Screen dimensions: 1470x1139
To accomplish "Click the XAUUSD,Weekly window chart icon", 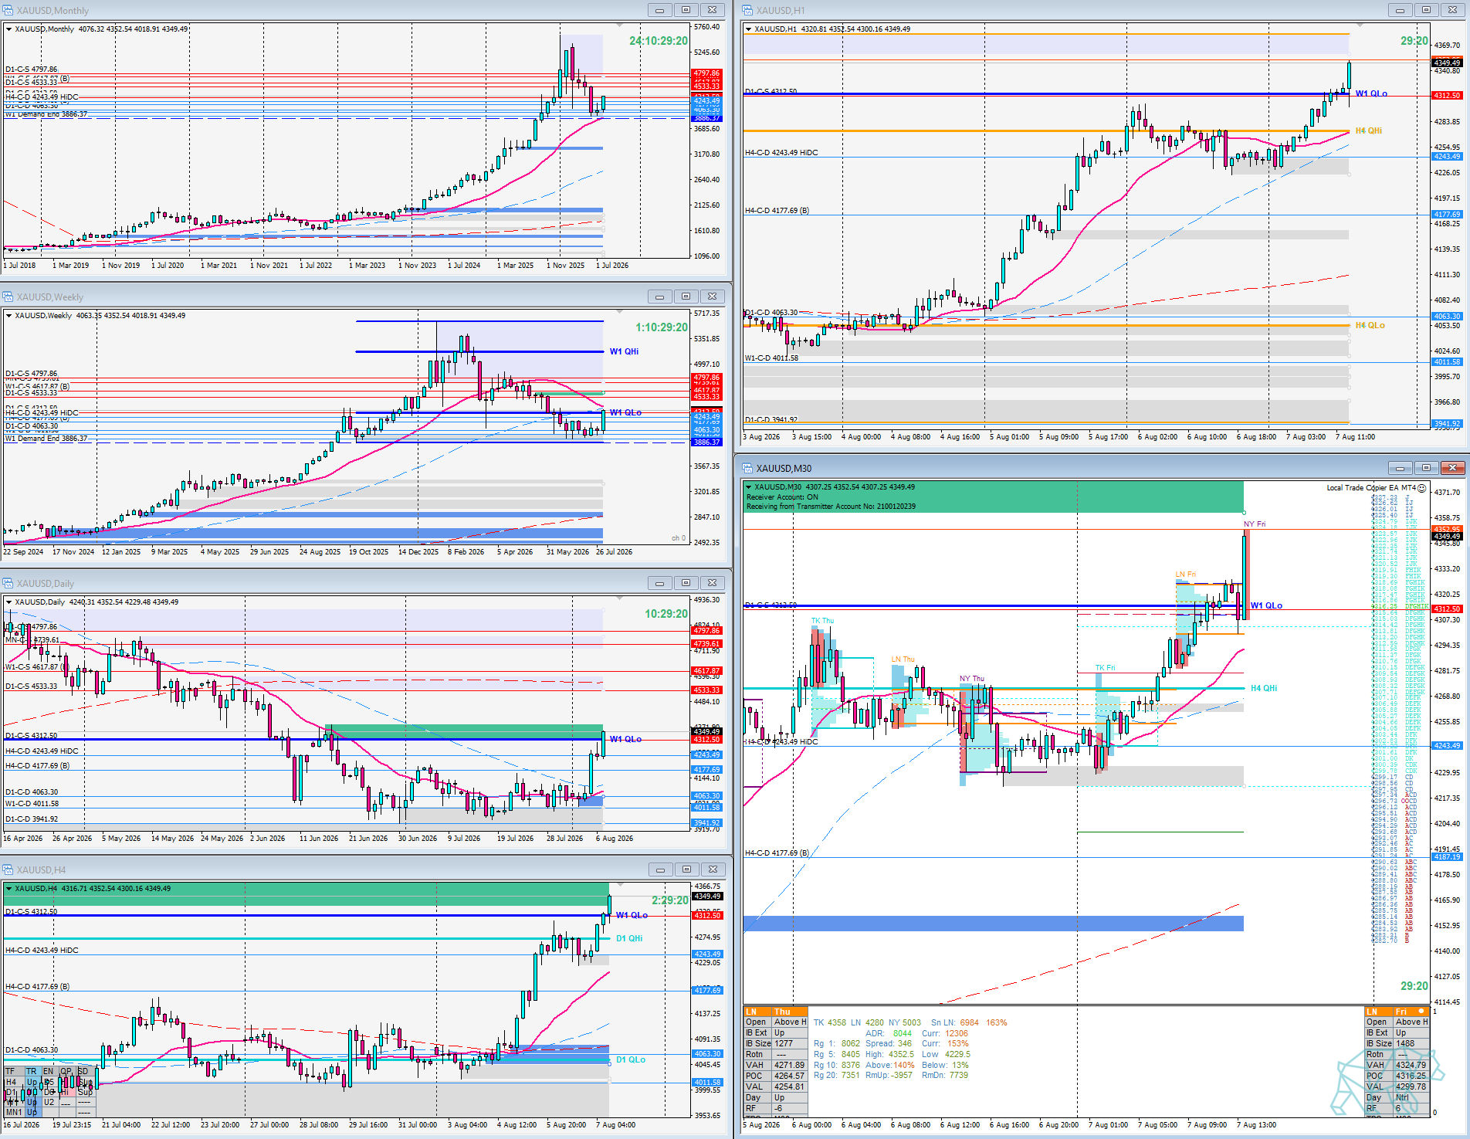I will click(x=8, y=297).
